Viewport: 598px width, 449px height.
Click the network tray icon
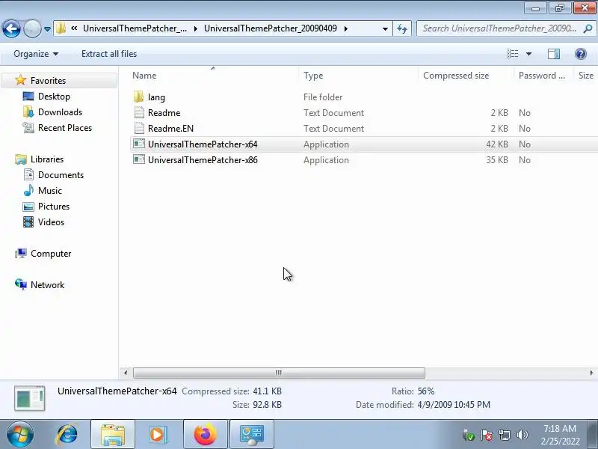[x=504, y=435]
